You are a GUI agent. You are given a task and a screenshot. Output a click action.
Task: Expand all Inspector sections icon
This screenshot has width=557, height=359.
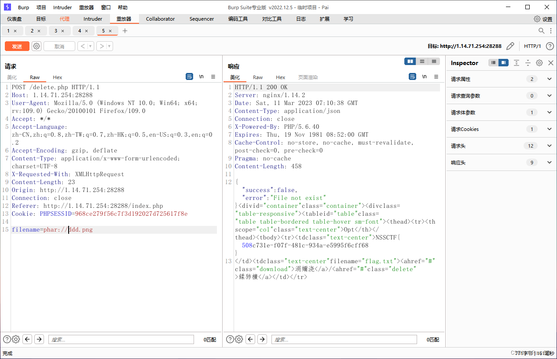(517, 63)
